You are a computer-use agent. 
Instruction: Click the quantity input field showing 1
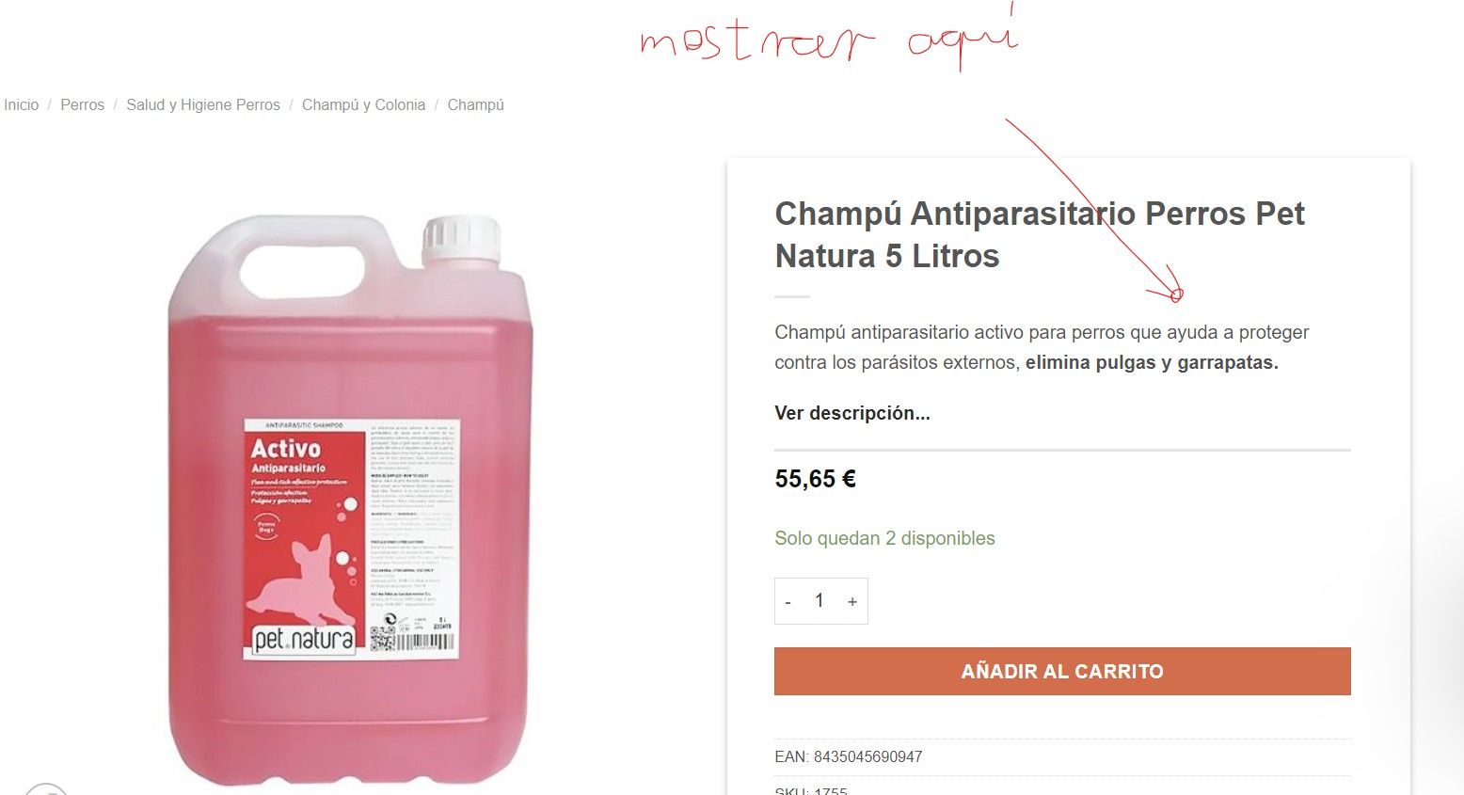pyautogui.click(x=820, y=601)
